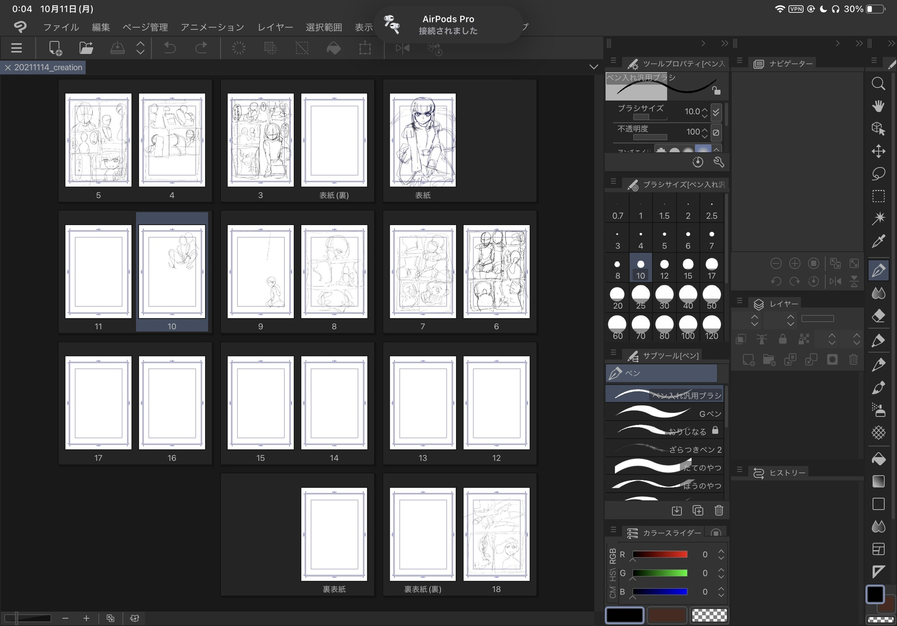Select the Fill bucket tool
897x626 pixels.
(878, 459)
